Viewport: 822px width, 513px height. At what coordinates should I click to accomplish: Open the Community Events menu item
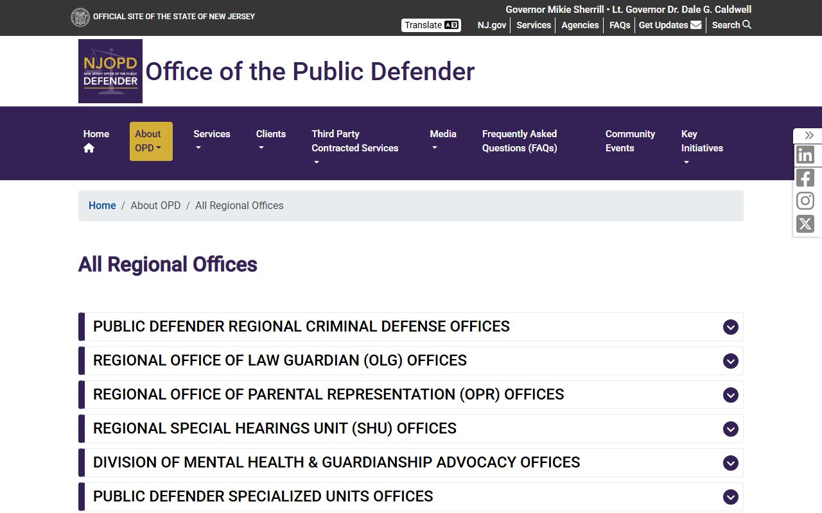coord(630,141)
